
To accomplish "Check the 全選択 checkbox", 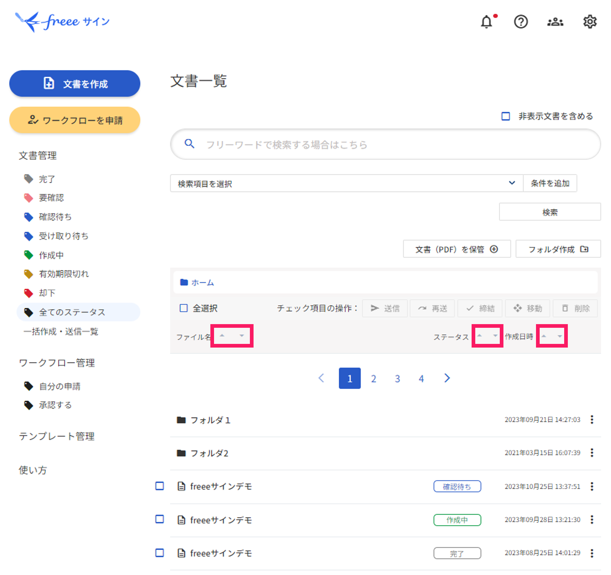I will [184, 308].
